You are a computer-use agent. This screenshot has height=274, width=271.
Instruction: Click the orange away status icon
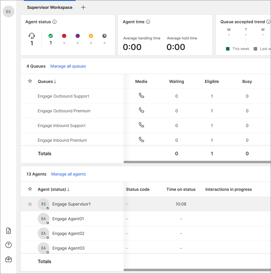(91, 36)
